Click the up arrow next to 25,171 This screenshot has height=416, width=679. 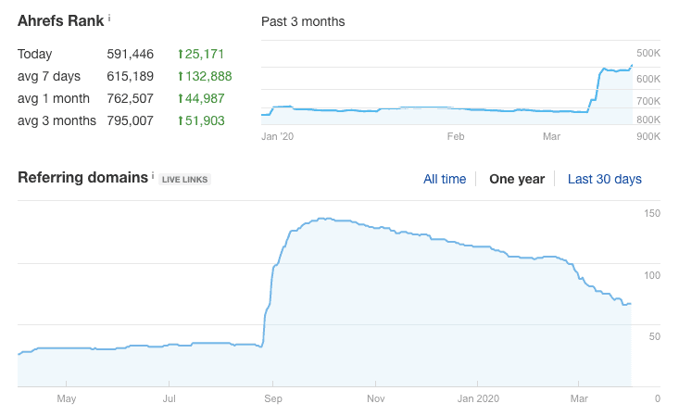pyautogui.click(x=181, y=54)
